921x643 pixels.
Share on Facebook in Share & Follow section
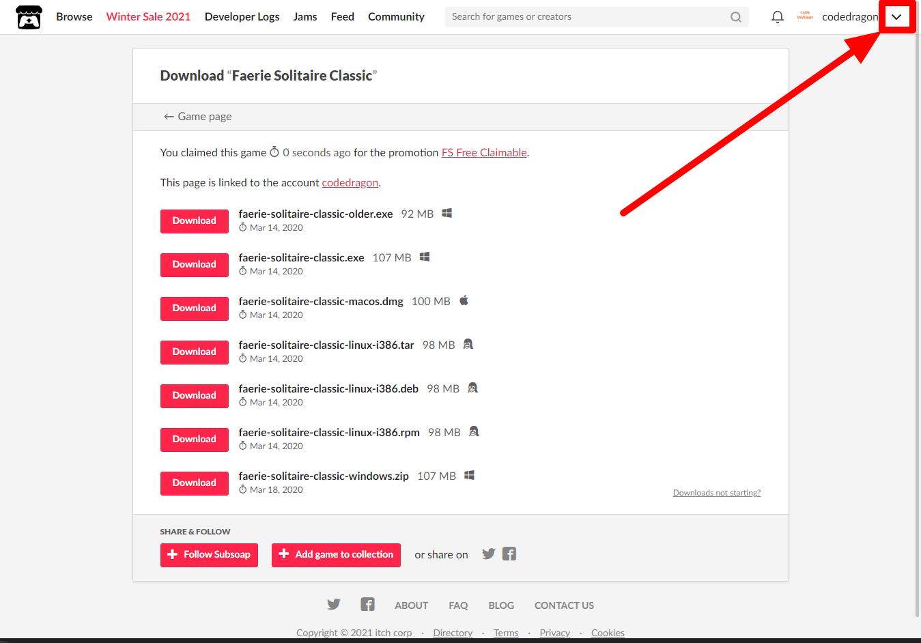509,554
